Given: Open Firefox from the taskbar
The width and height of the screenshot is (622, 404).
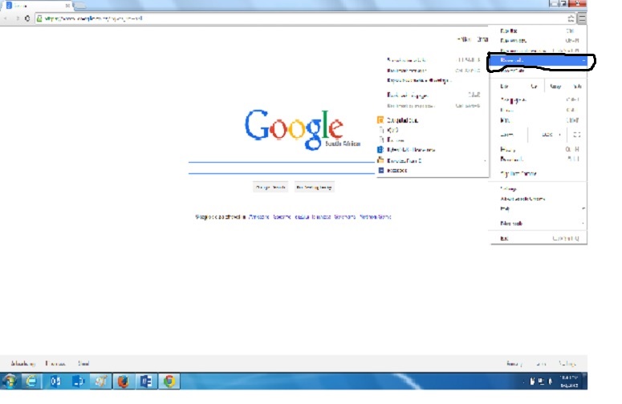Looking at the screenshot, I should coord(123,382).
